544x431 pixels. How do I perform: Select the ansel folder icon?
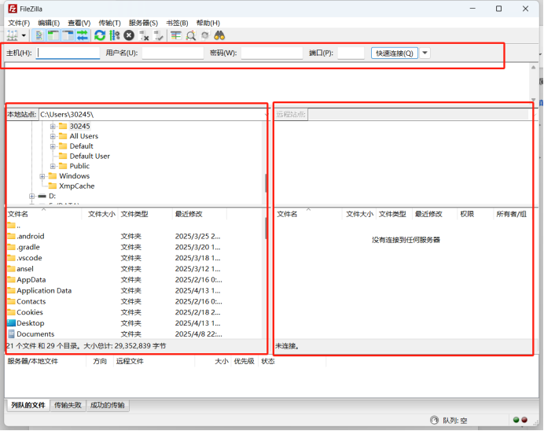(x=12, y=269)
